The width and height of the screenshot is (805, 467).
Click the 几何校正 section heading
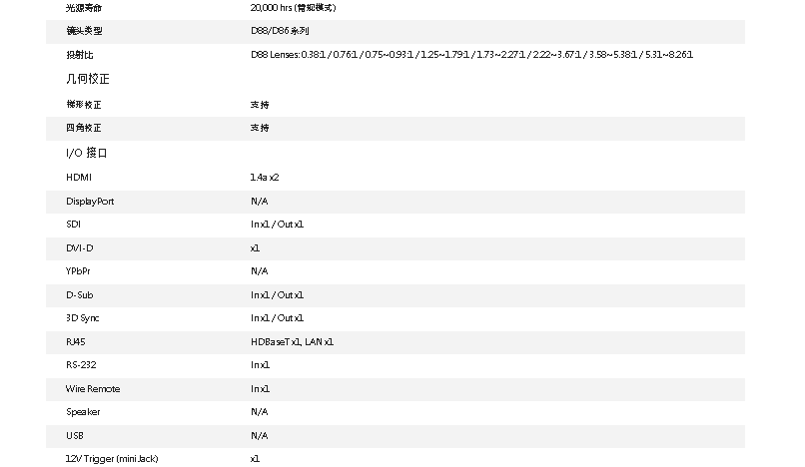click(88, 79)
